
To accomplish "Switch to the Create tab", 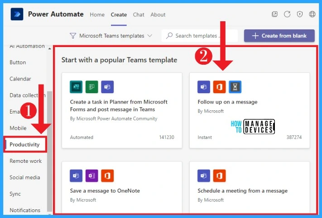I will pyautogui.click(x=119, y=14).
